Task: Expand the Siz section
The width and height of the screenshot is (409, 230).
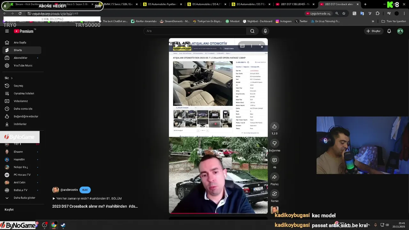Action: coord(9,78)
